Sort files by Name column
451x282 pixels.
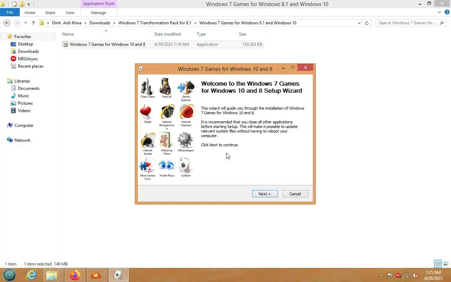tap(106, 34)
